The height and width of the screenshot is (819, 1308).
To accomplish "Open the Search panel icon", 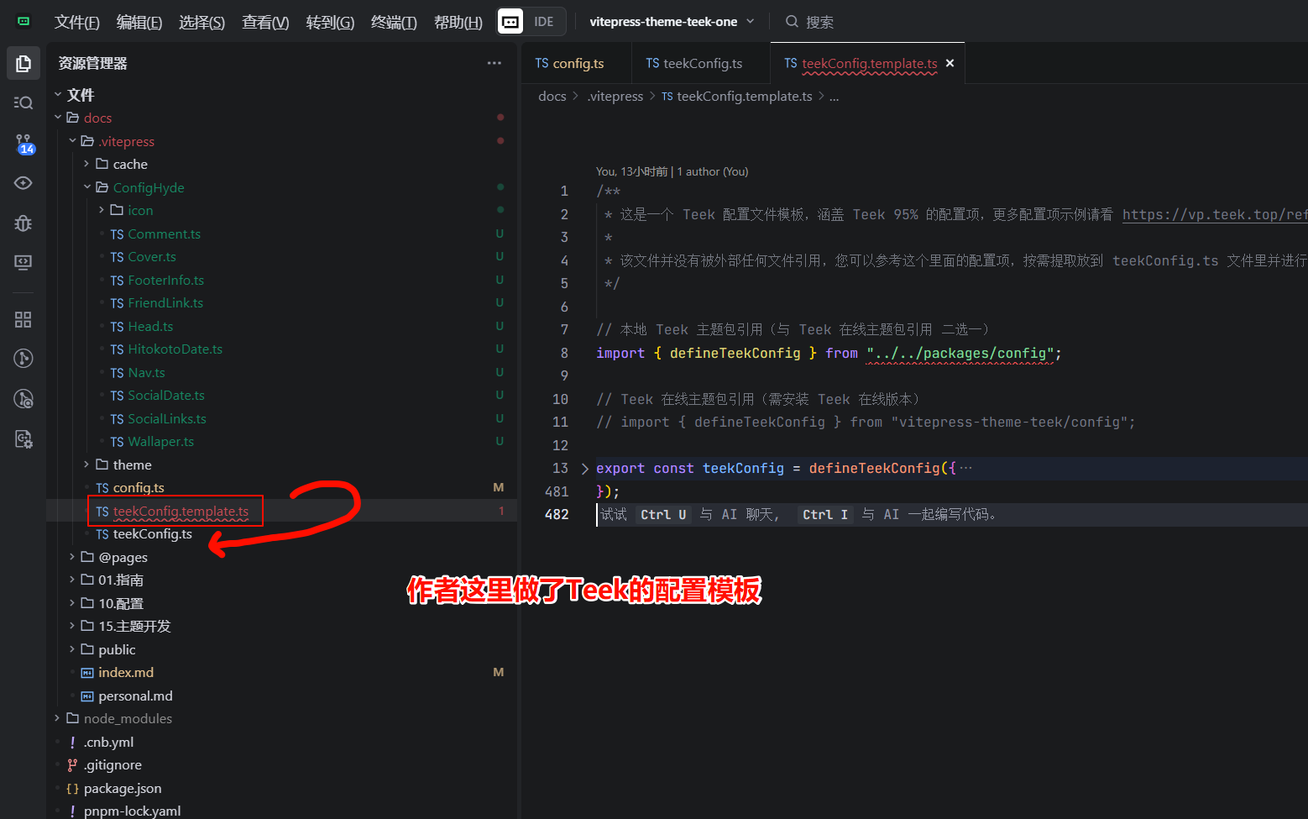I will 24,102.
